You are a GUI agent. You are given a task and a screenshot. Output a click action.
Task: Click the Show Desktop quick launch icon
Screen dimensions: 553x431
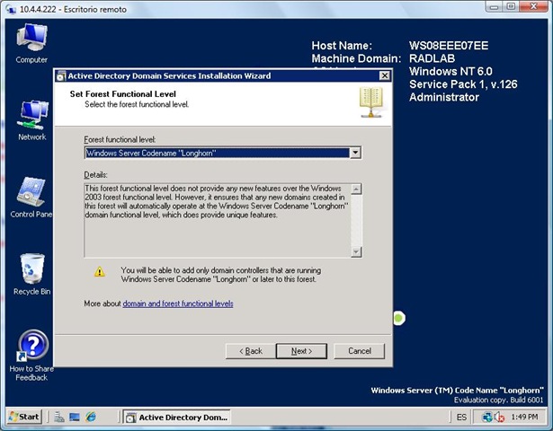pyautogui.click(x=74, y=418)
